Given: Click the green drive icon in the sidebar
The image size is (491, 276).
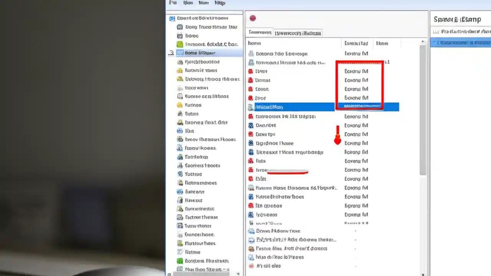Looking at the screenshot, I should [180, 44].
